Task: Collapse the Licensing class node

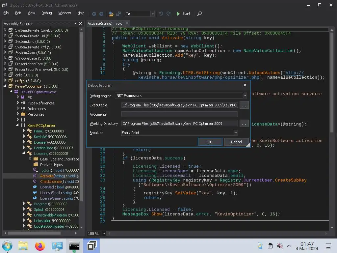Action: 24,153
